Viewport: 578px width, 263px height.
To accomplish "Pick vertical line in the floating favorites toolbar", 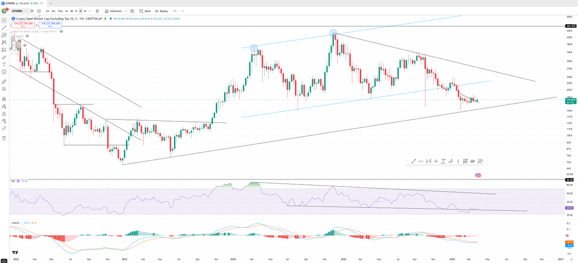I will click(458, 161).
